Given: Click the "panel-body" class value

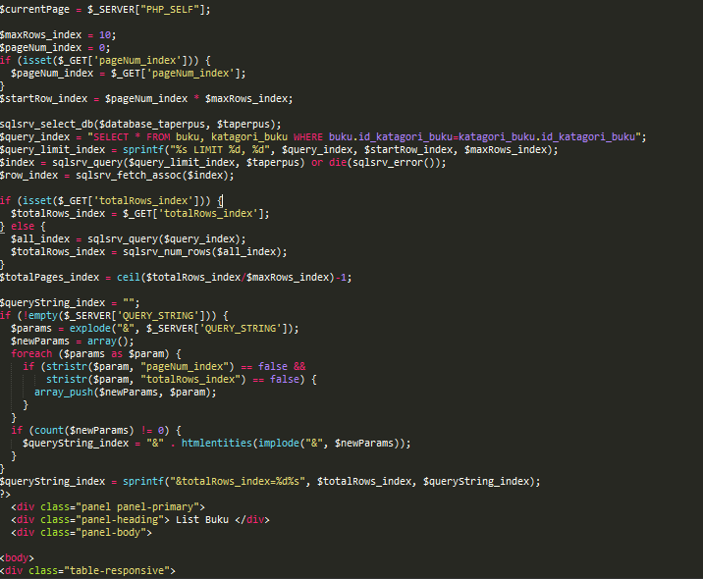Looking at the screenshot, I should tap(111, 533).
